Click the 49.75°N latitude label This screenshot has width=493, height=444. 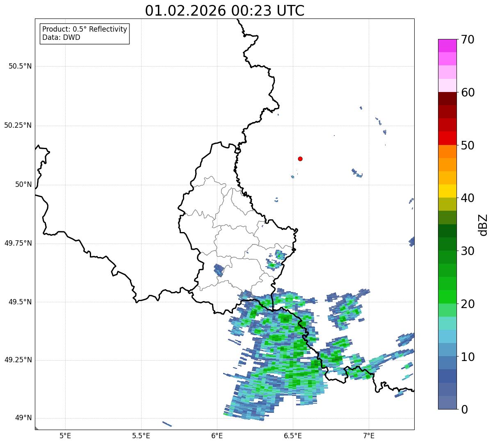click(x=18, y=243)
